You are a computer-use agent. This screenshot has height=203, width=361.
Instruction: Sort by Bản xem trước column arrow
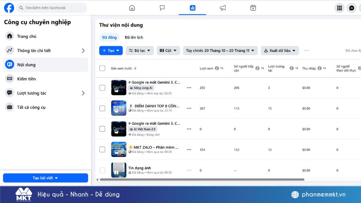[x=135, y=68]
